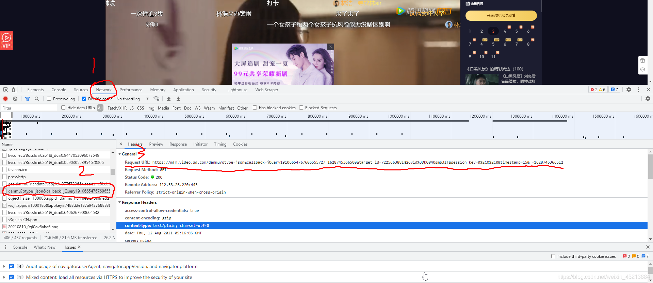Tick checkbox for favicon.ico request
Image resolution: width=653 pixels, height=283 pixels.
[4, 169]
